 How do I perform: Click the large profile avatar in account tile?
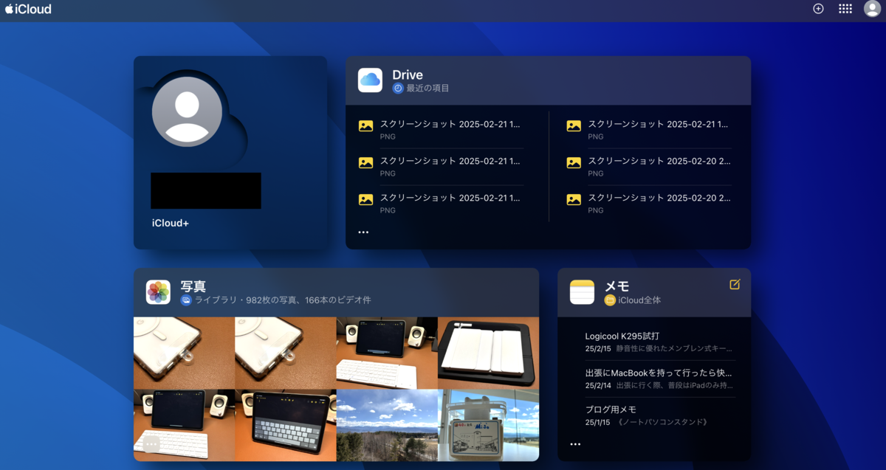pyautogui.click(x=187, y=111)
